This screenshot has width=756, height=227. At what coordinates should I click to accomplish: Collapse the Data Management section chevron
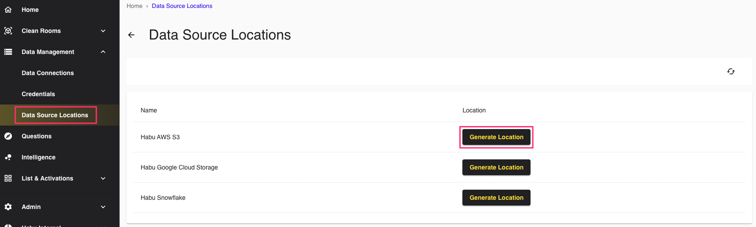pos(103,52)
